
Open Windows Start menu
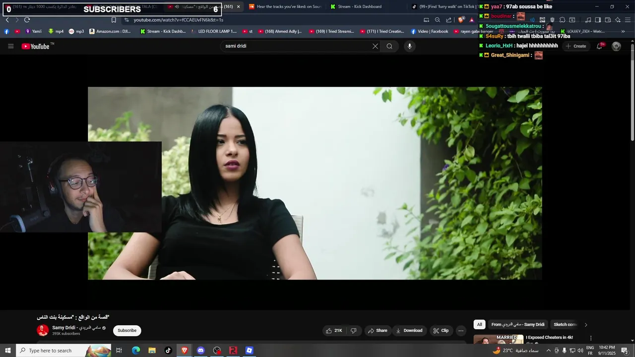(8, 351)
